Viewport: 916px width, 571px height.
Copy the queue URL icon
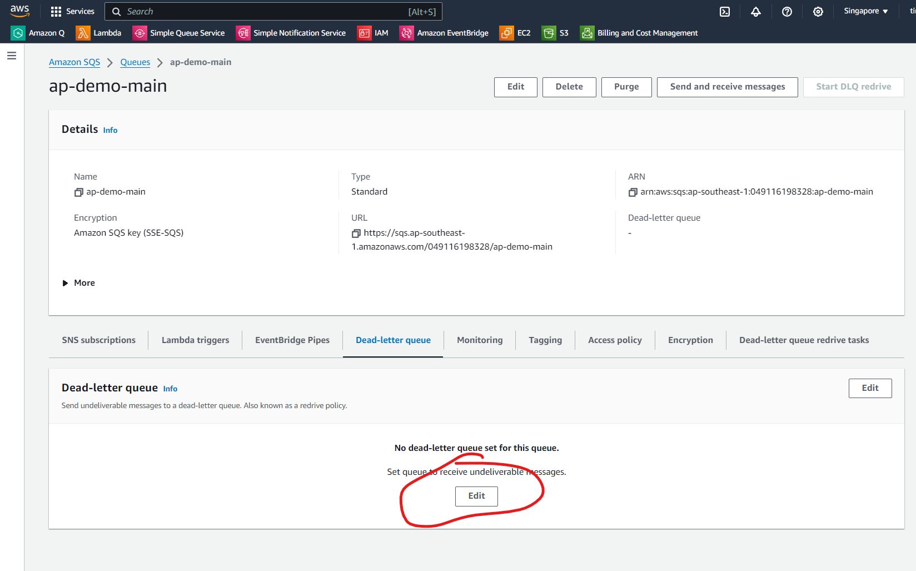[356, 234]
